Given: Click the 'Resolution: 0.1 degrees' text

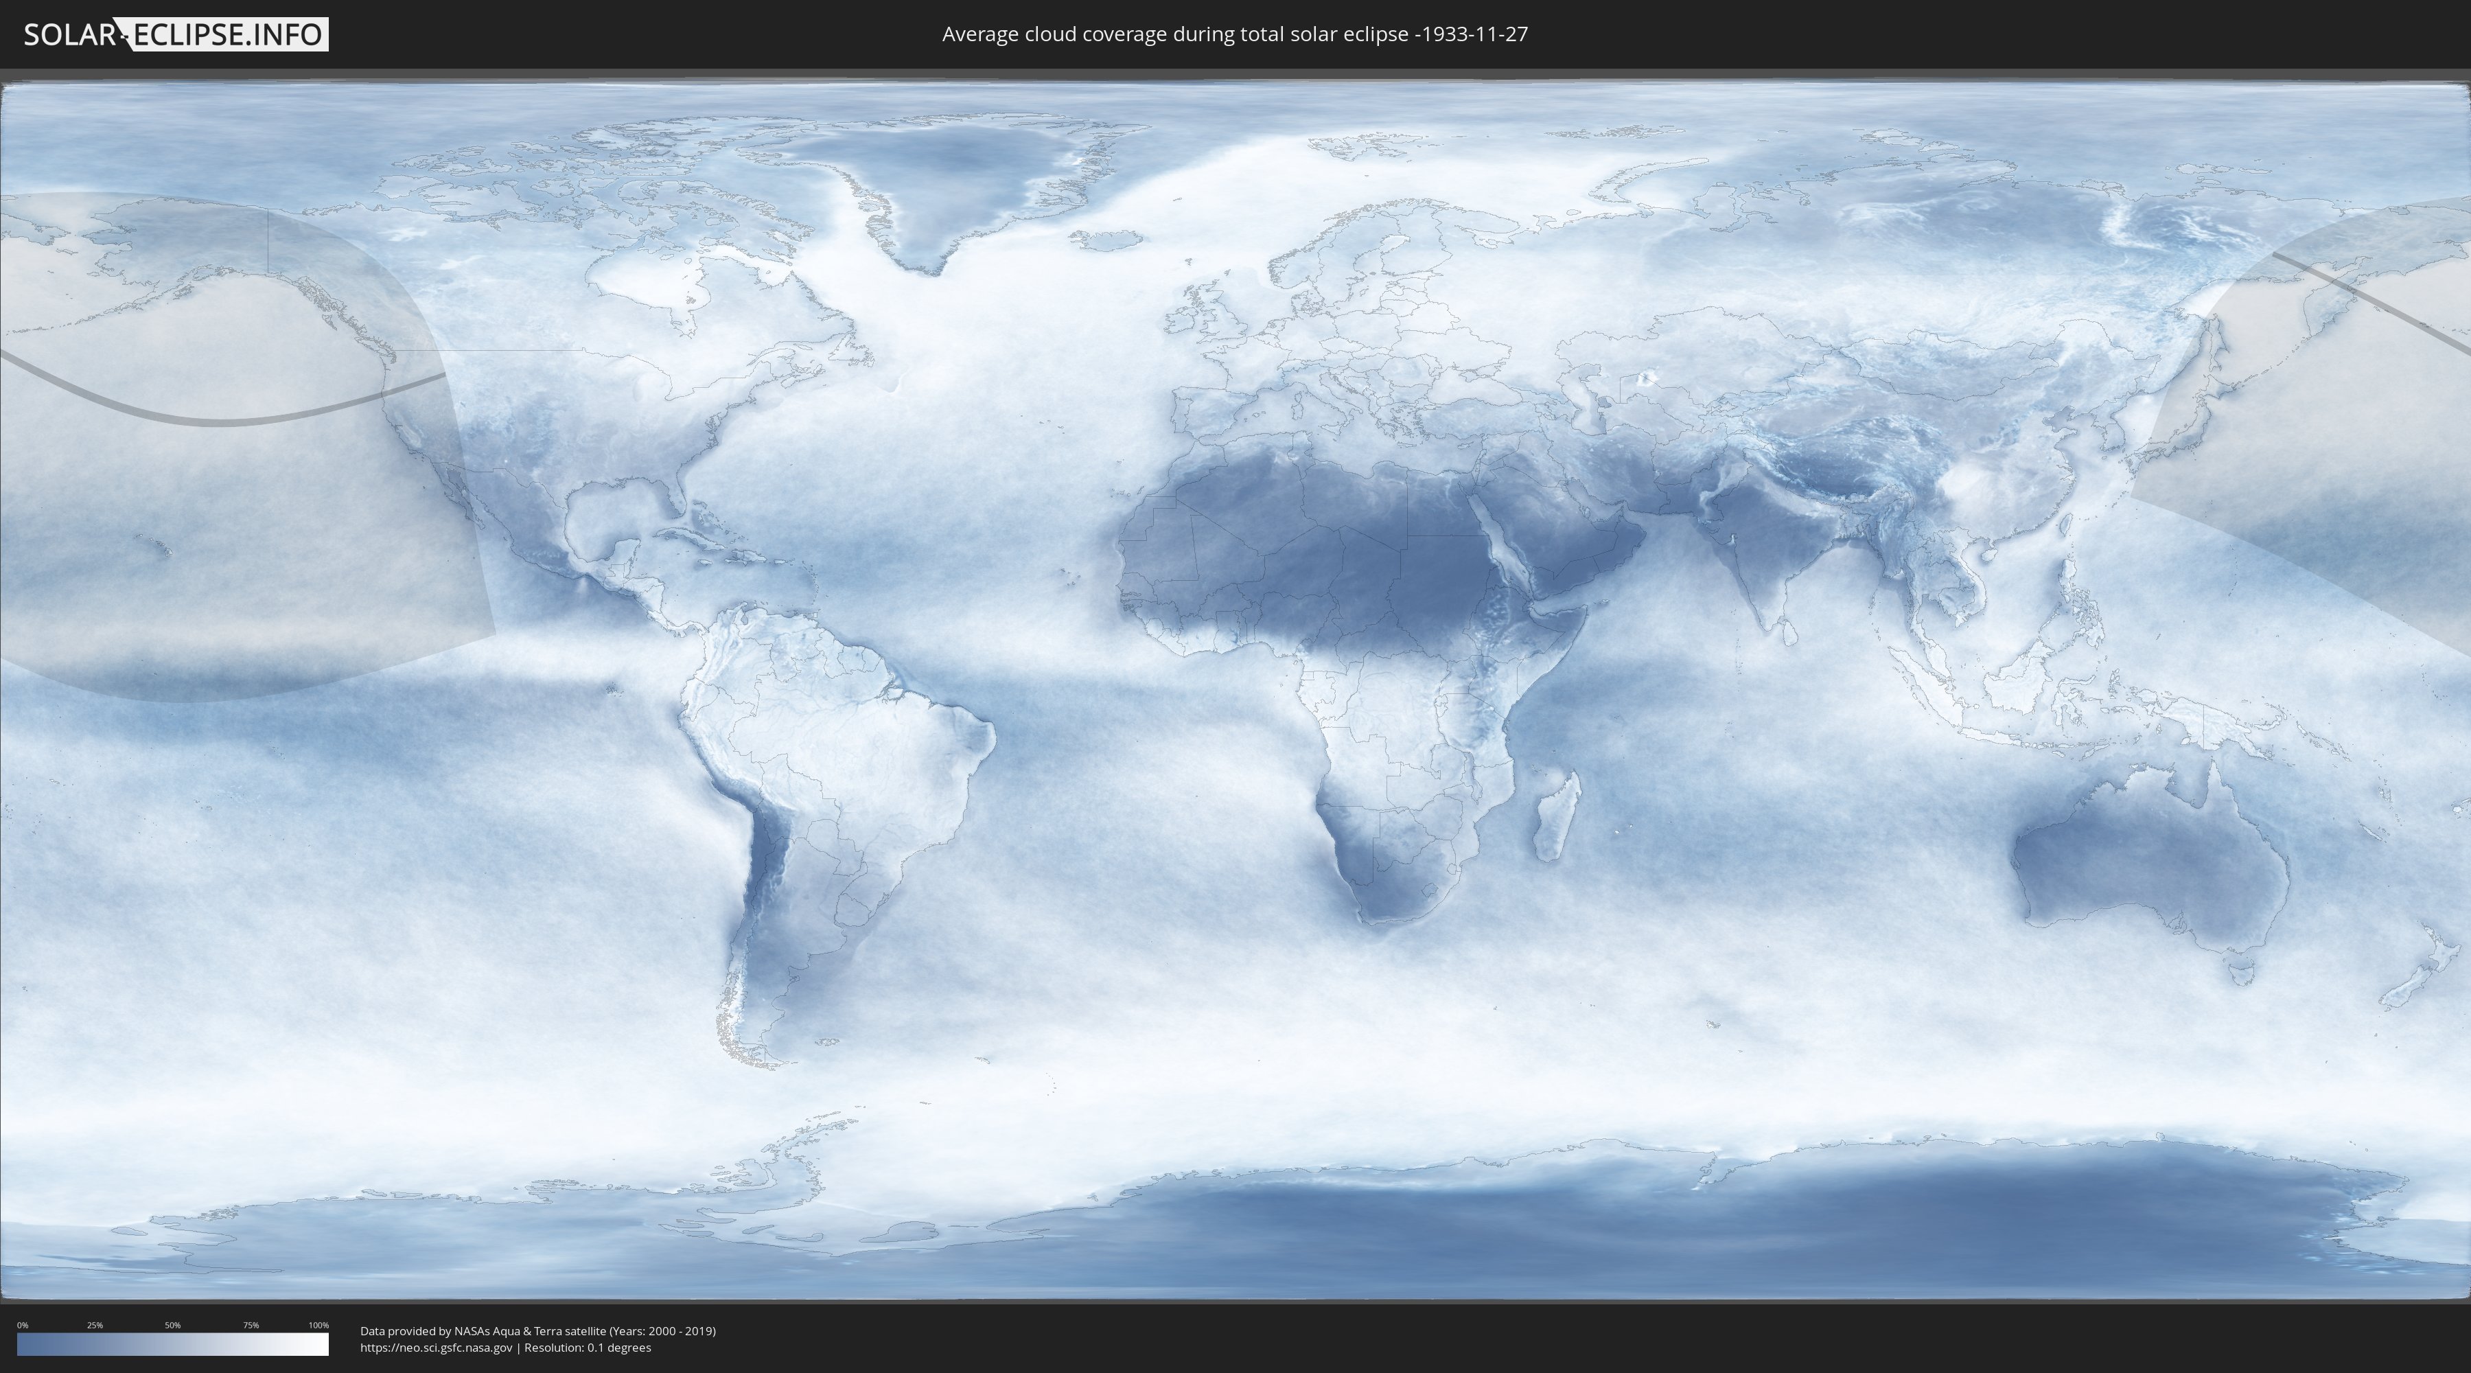Looking at the screenshot, I should click(587, 1348).
